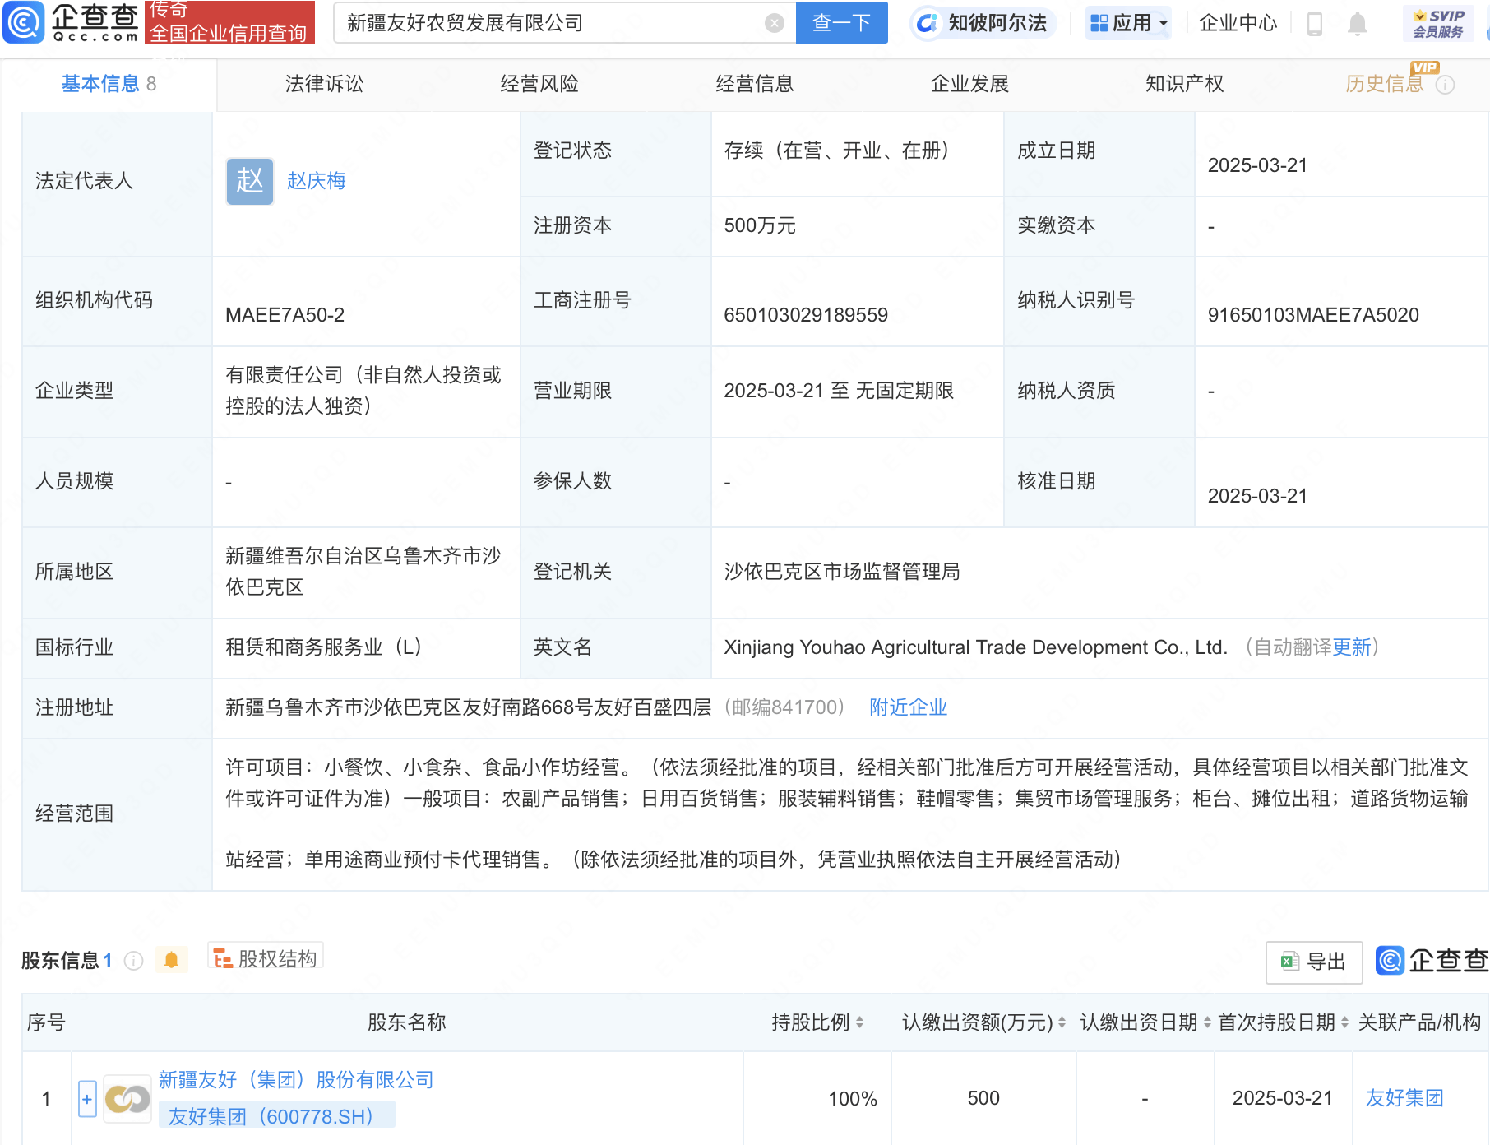Click the orange bell alert beside 股东信息
This screenshot has width=1490, height=1145.
[171, 960]
